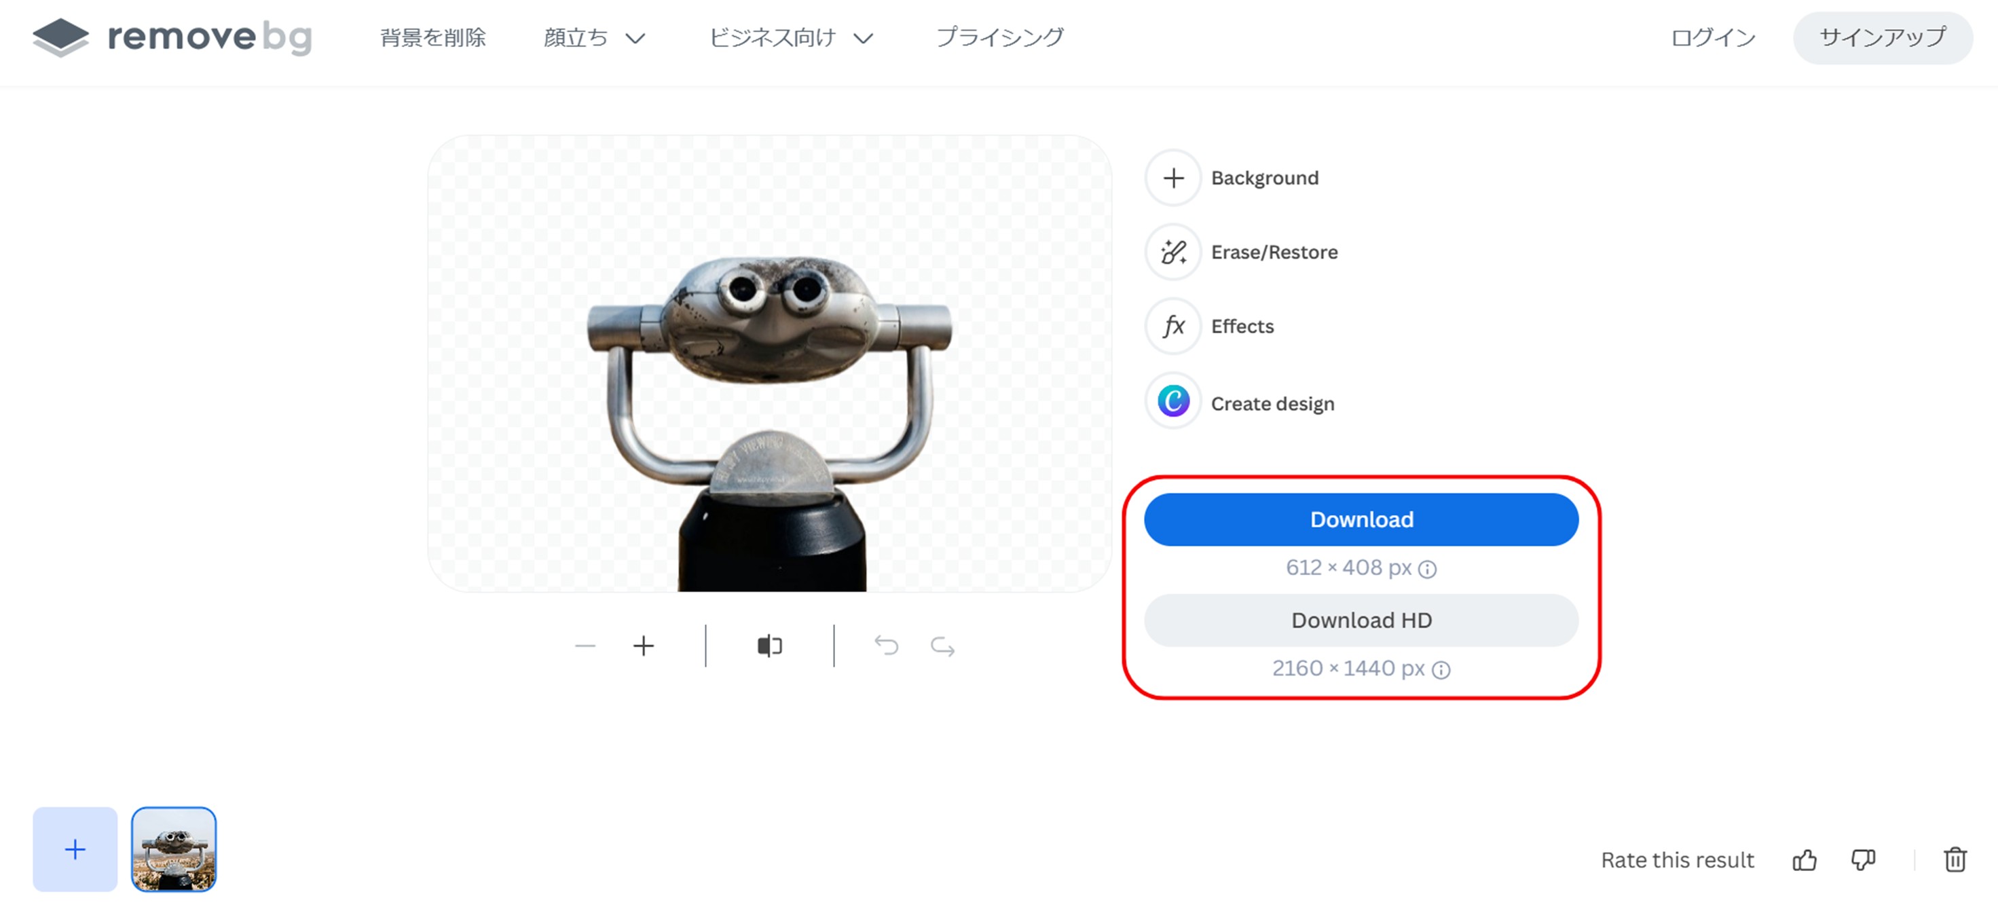Viewport: 1998px width, 911px height.
Task: Zoom out of the preview image
Action: click(585, 646)
